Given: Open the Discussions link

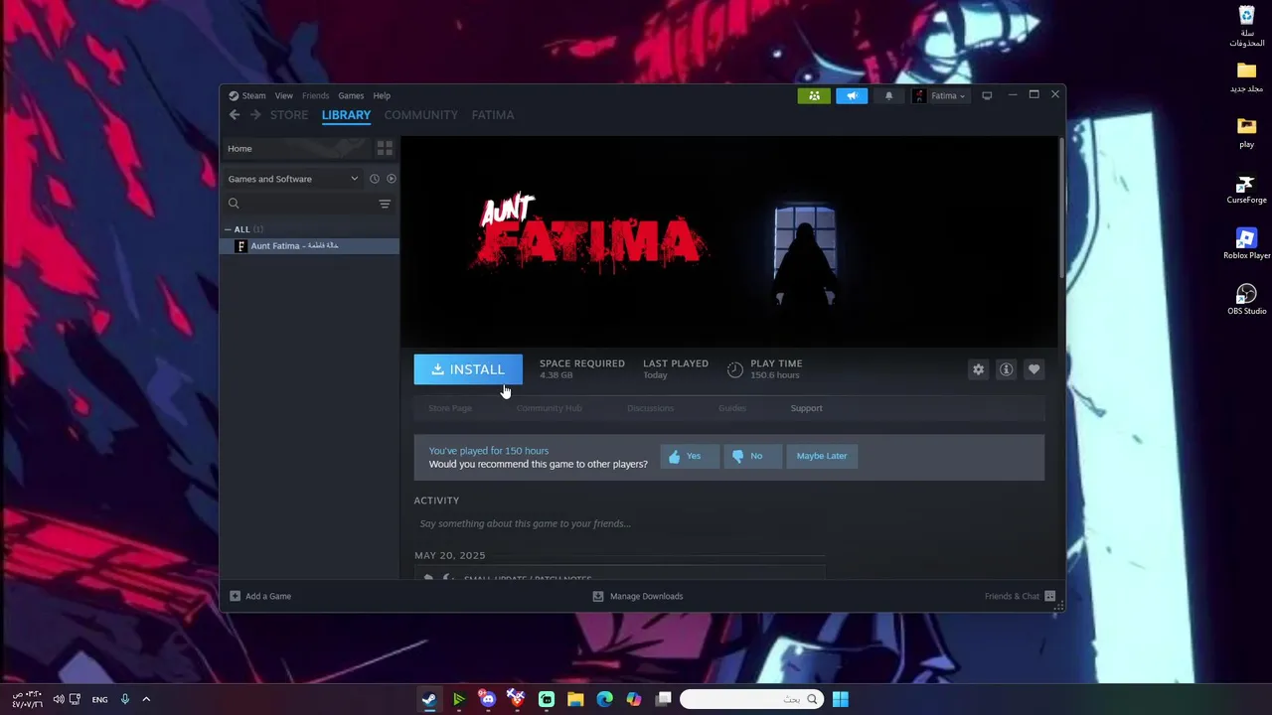Looking at the screenshot, I should click(650, 408).
